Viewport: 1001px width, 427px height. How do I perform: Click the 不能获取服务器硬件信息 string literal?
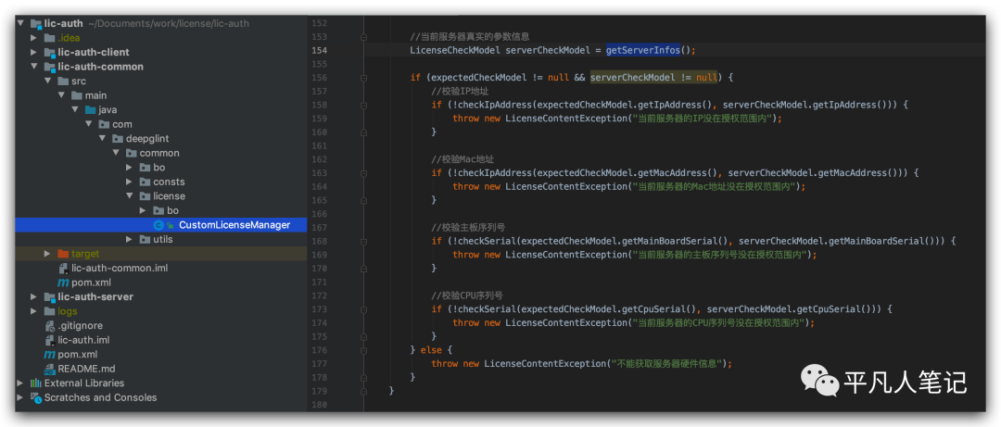click(x=666, y=364)
